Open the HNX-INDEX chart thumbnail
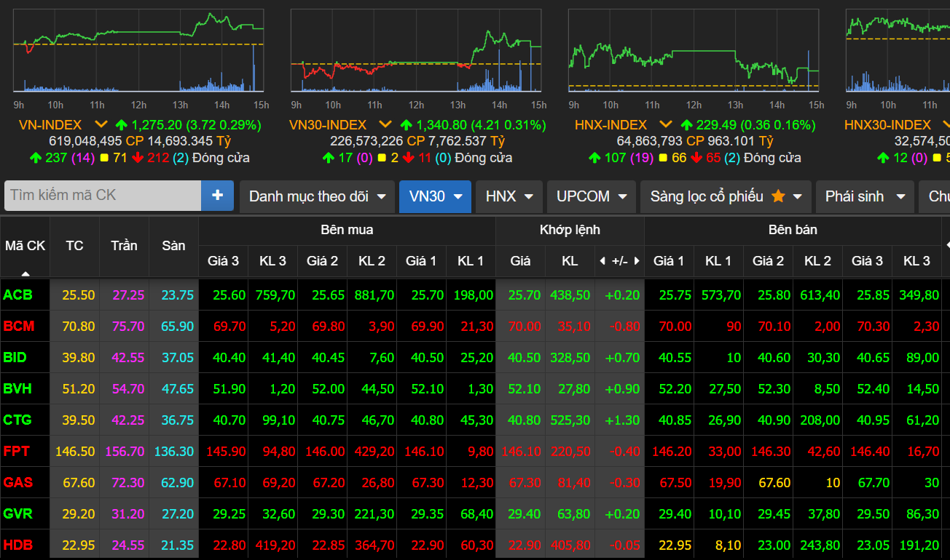 pyautogui.click(x=694, y=50)
